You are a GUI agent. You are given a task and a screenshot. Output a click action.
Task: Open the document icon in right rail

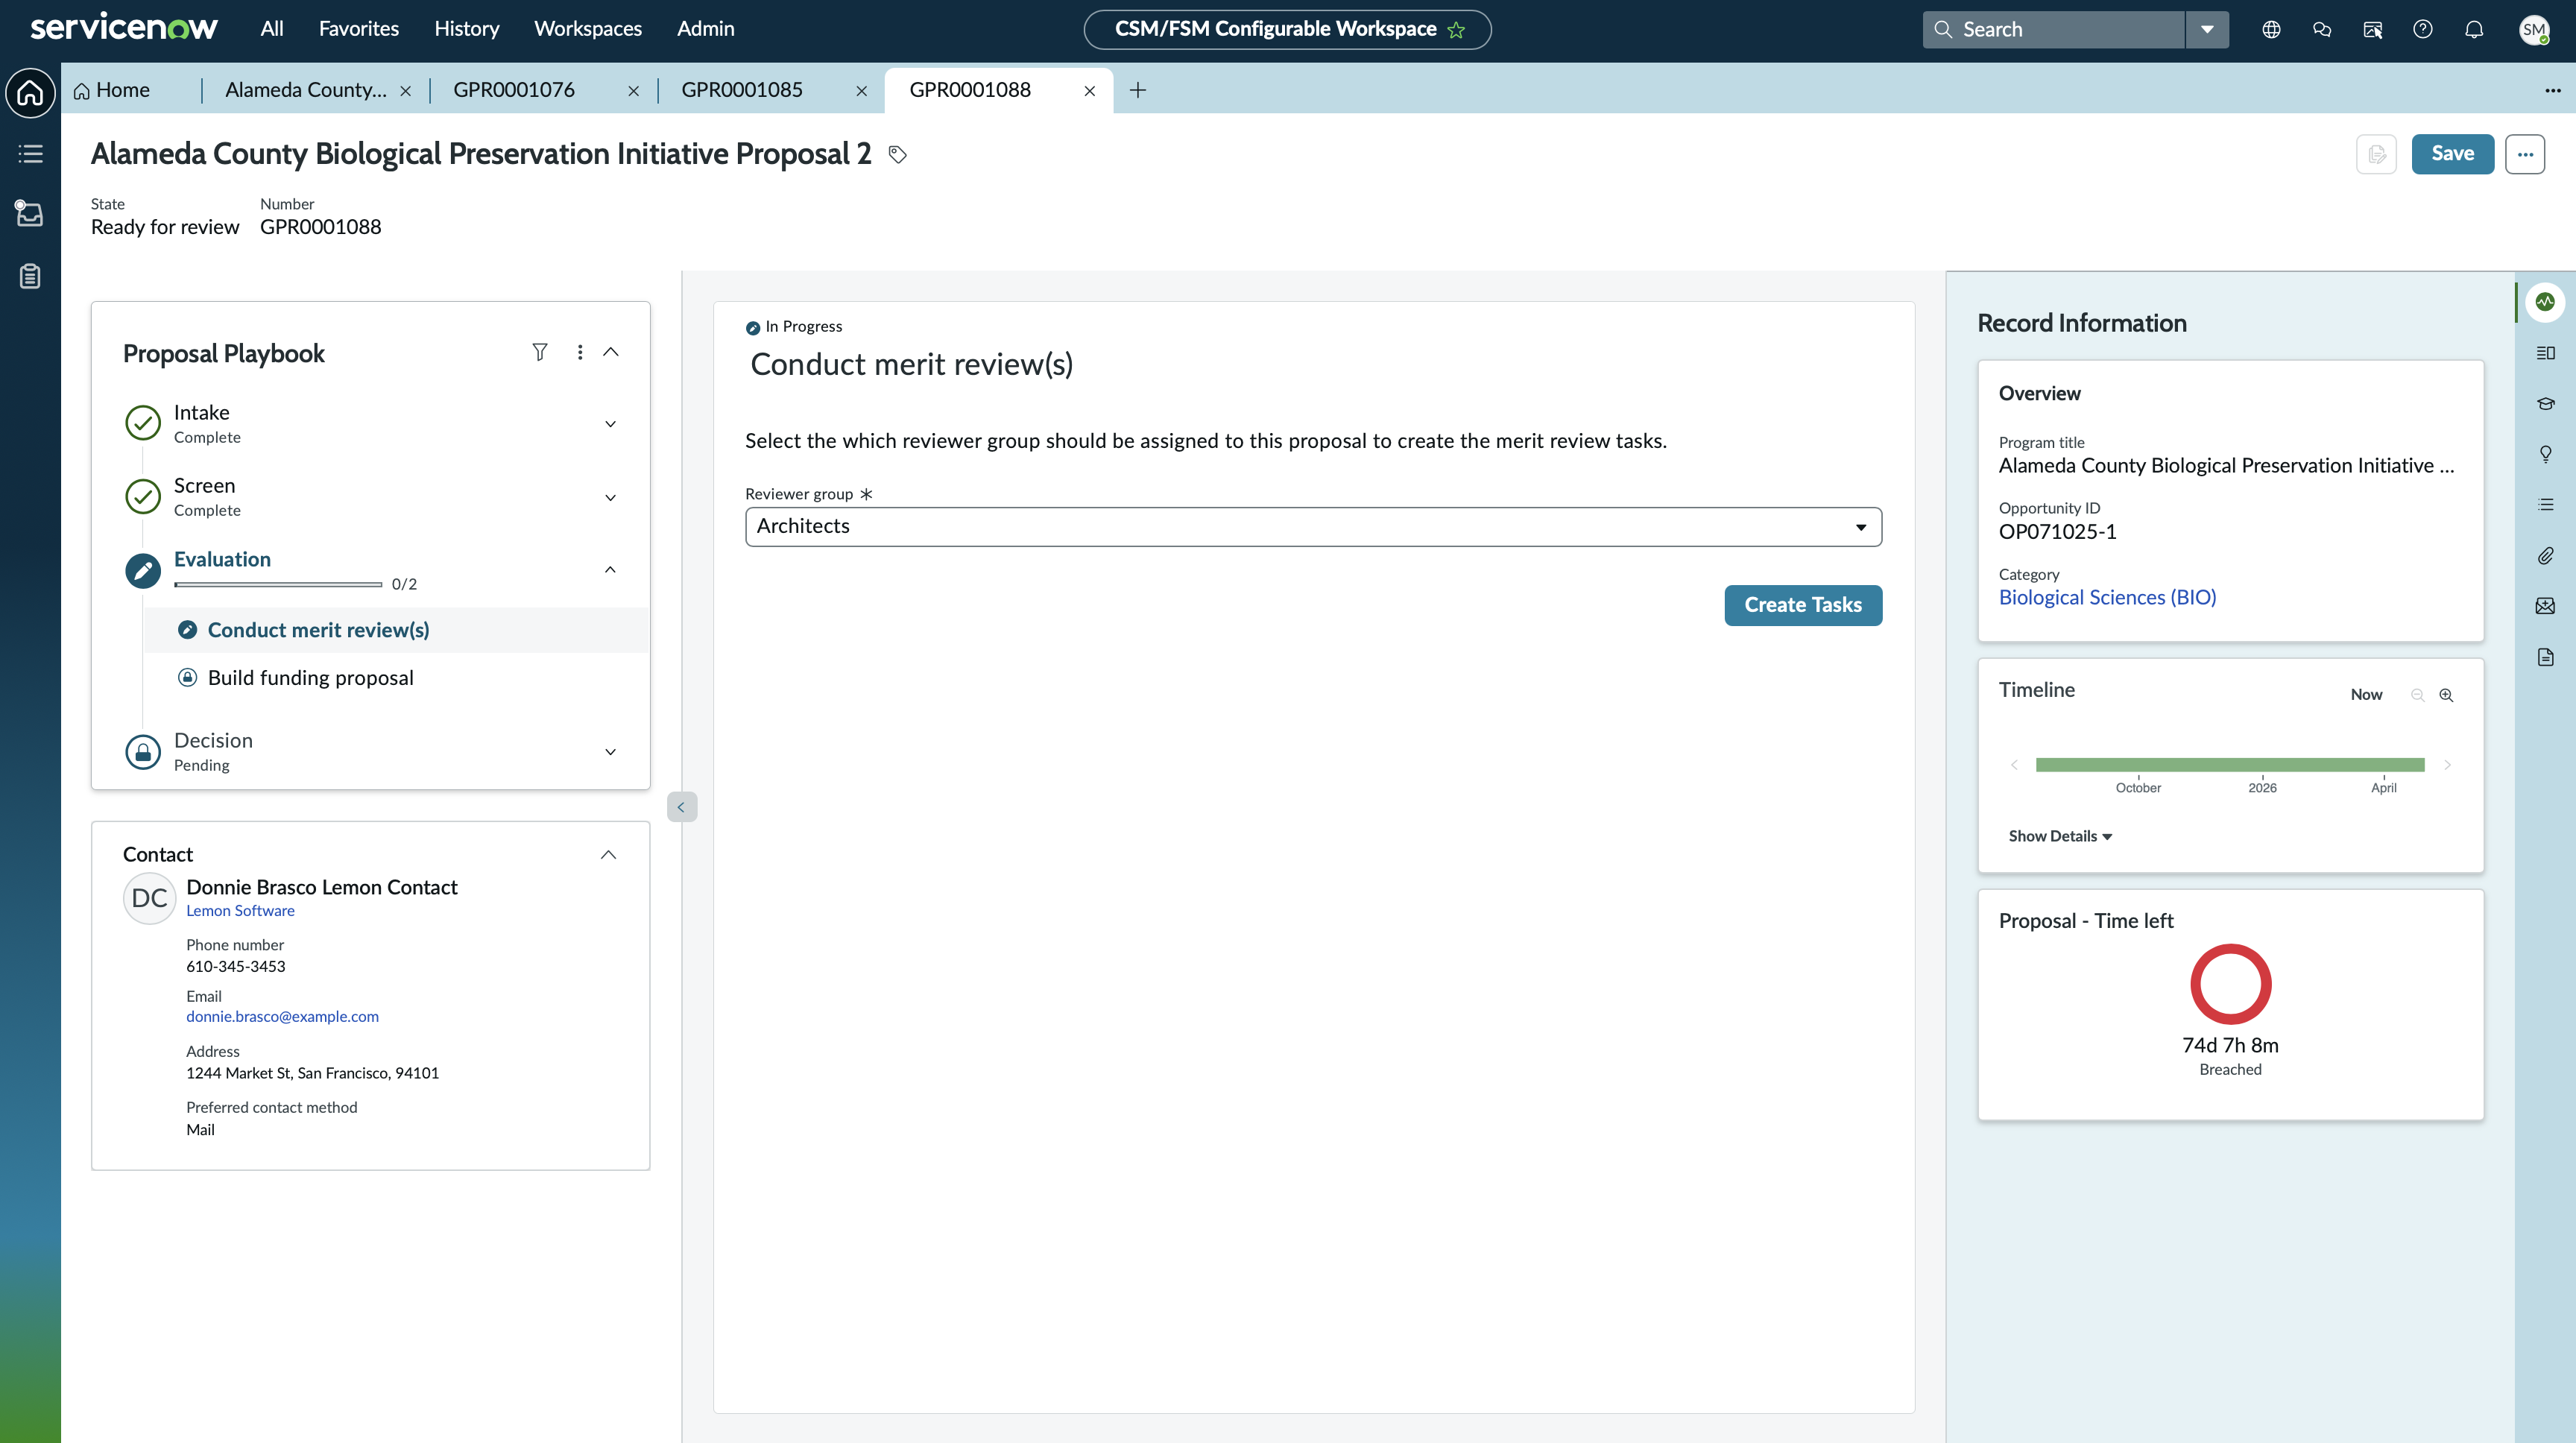coord(2545,657)
